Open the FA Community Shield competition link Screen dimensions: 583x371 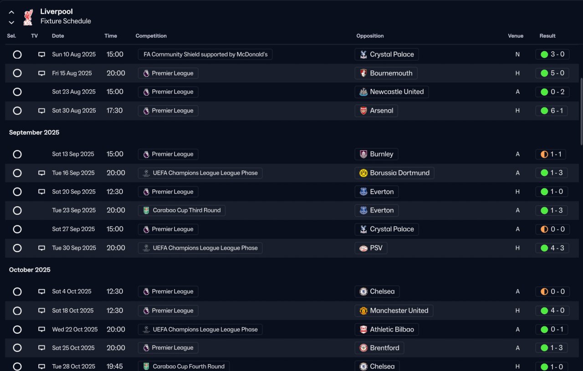tap(205, 55)
